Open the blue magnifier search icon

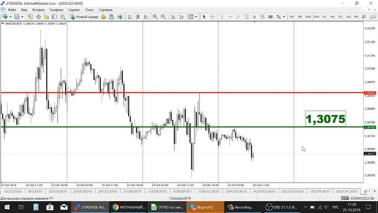tap(364, 17)
